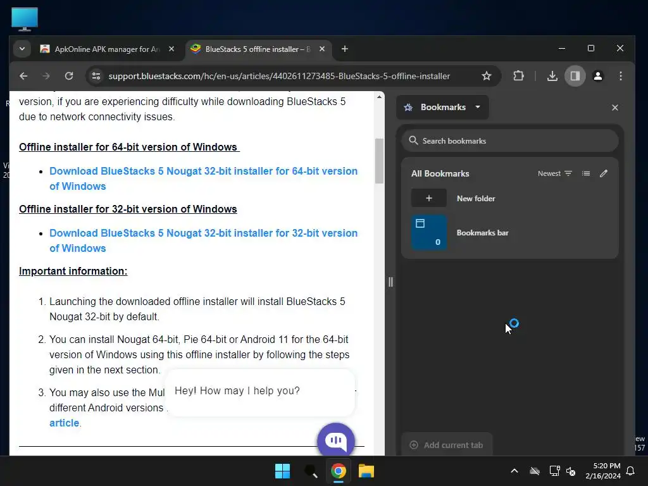648x486 pixels.
Task: Open the linked article
Action: [64, 423]
